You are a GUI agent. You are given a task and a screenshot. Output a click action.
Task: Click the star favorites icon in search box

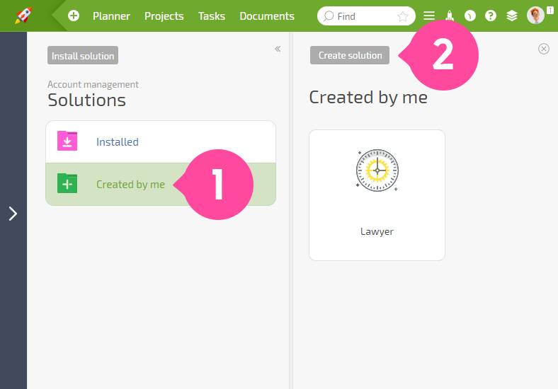coord(403,16)
